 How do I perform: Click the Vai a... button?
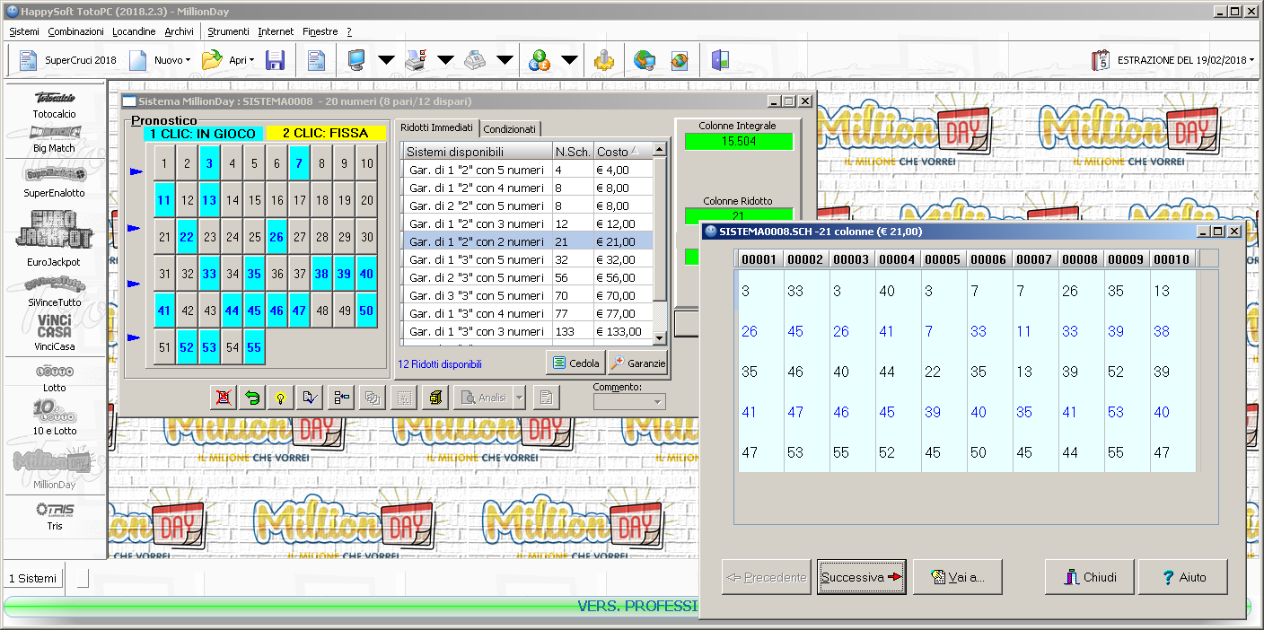pos(957,577)
